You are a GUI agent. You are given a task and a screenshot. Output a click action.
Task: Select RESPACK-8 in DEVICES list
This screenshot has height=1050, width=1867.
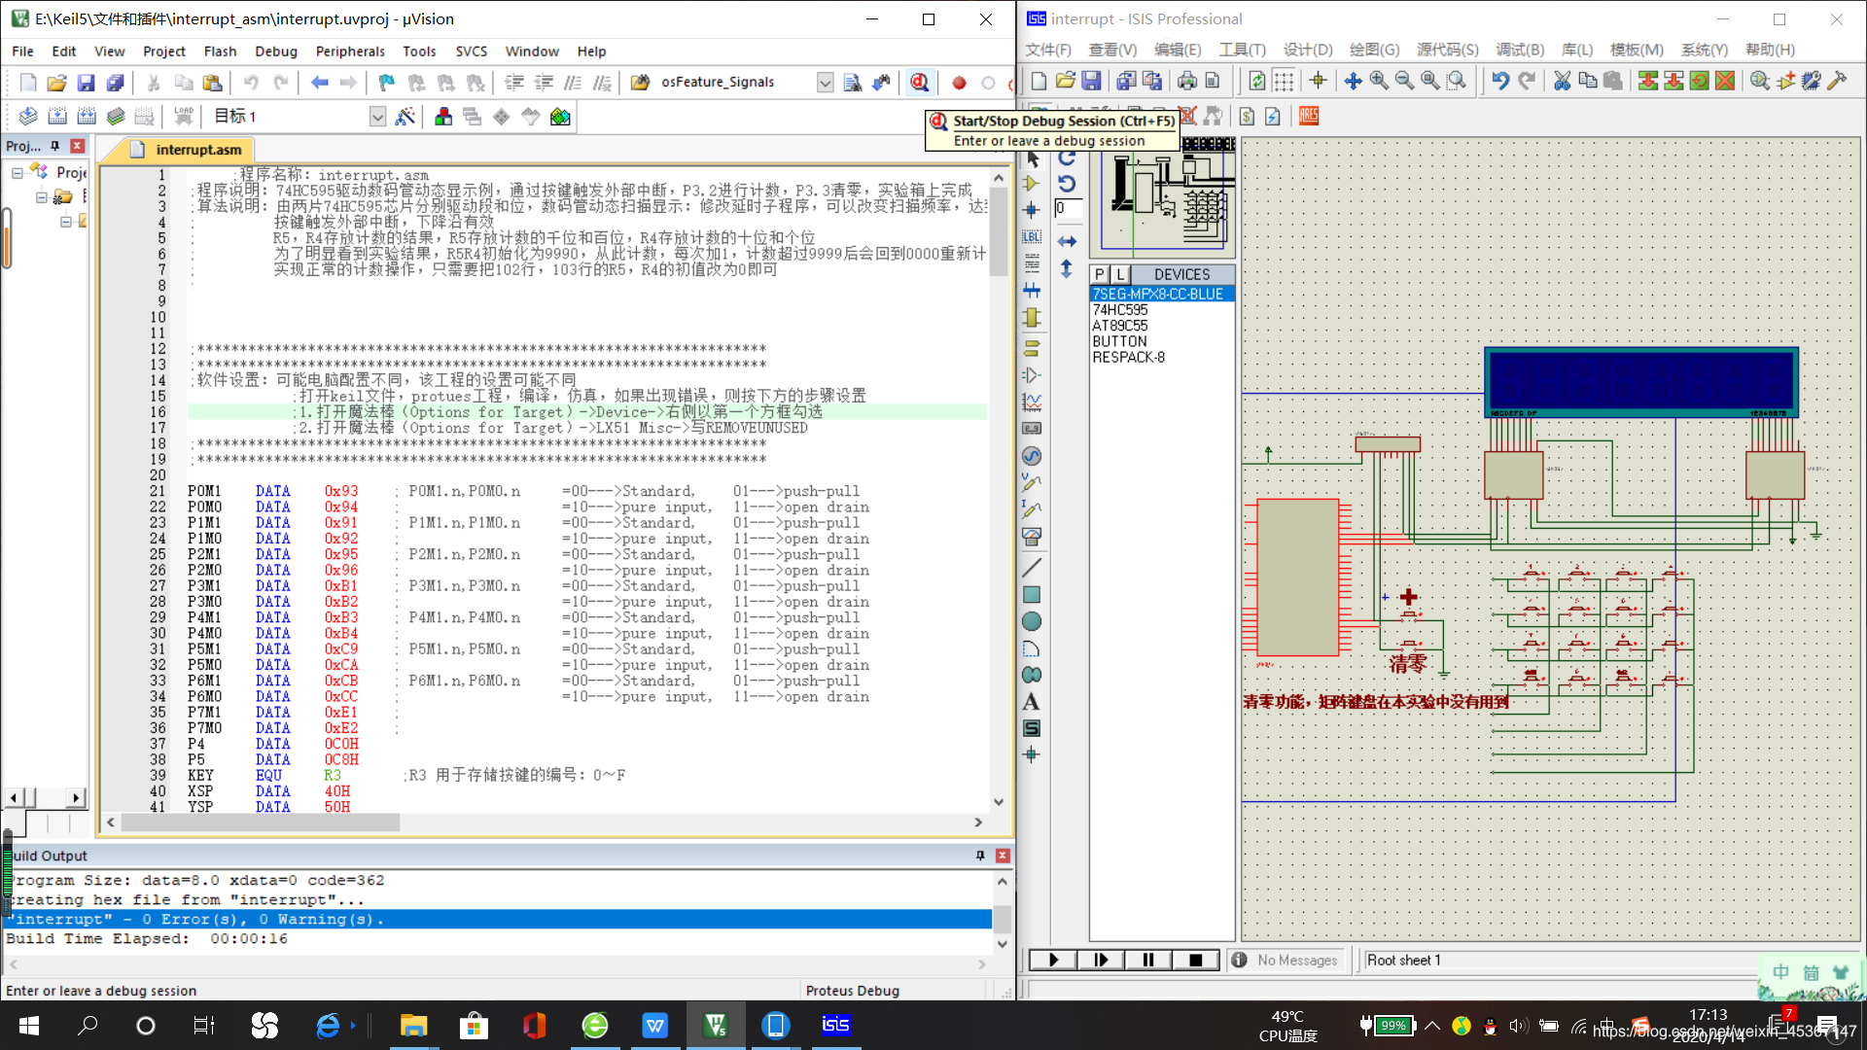coord(1128,358)
